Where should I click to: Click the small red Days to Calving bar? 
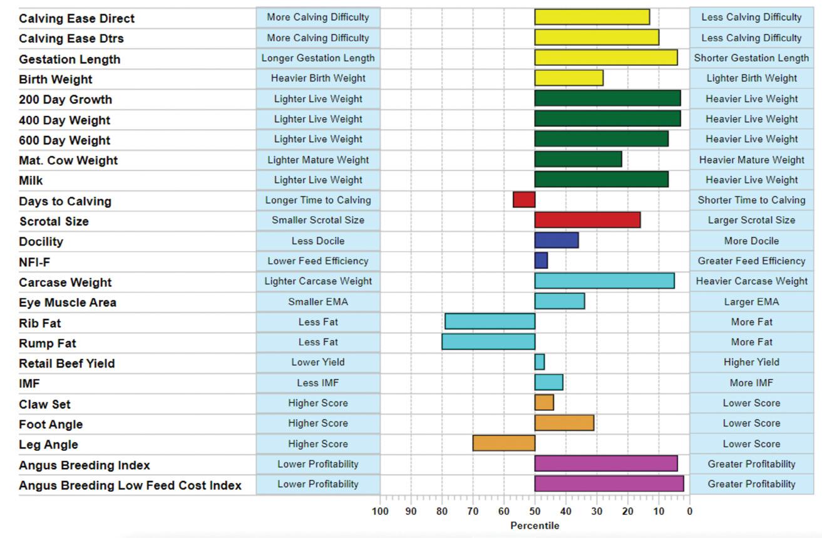coord(524,200)
